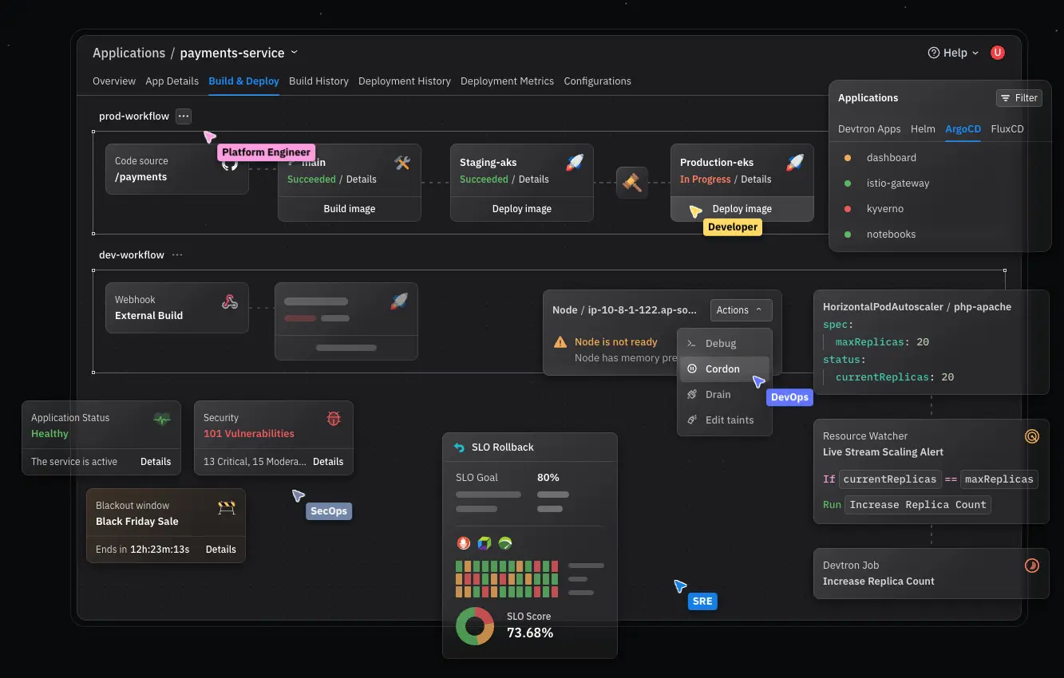Click the Devtron Job circular icon
This screenshot has width=1064, height=678.
tap(1032, 565)
